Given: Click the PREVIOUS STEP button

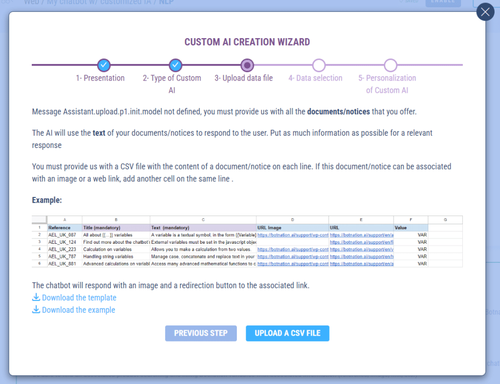Looking at the screenshot, I should (x=201, y=333).
